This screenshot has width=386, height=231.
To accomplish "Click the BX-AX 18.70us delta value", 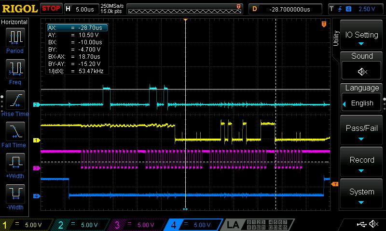I will (x=89, y=56).
